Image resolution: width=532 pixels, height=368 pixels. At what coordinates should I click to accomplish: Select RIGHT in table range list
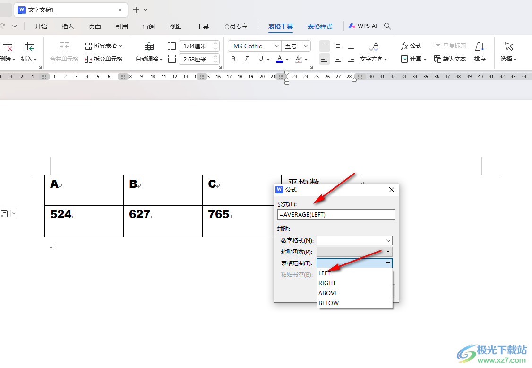pyautogui.click(x=354, y=283)
